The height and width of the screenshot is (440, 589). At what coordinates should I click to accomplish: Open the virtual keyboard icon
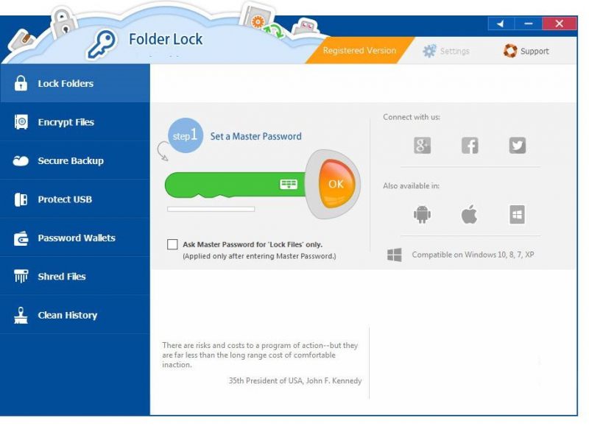289,184
